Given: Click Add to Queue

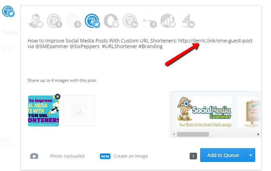Looking at the screenshot, I should (223, 155).
